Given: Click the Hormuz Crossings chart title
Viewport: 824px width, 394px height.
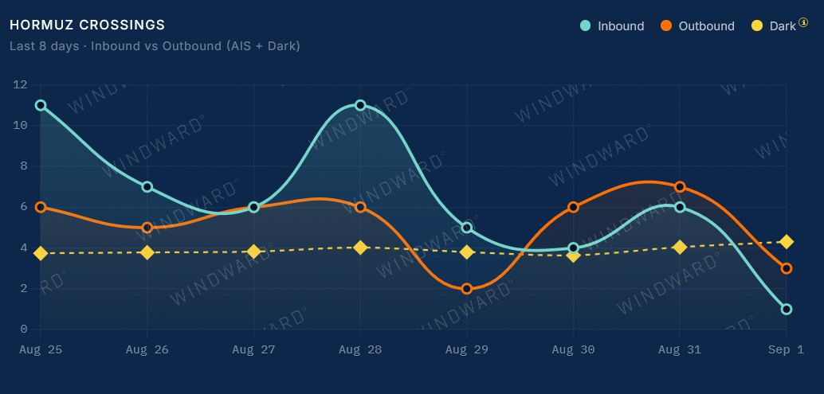Looking at the screenshot, I should [x=87, y=25].
